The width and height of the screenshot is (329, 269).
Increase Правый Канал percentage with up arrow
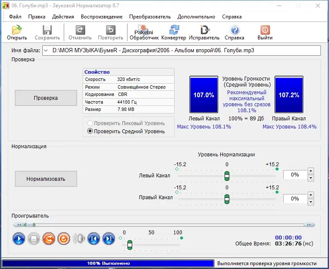tap(311, 195)
